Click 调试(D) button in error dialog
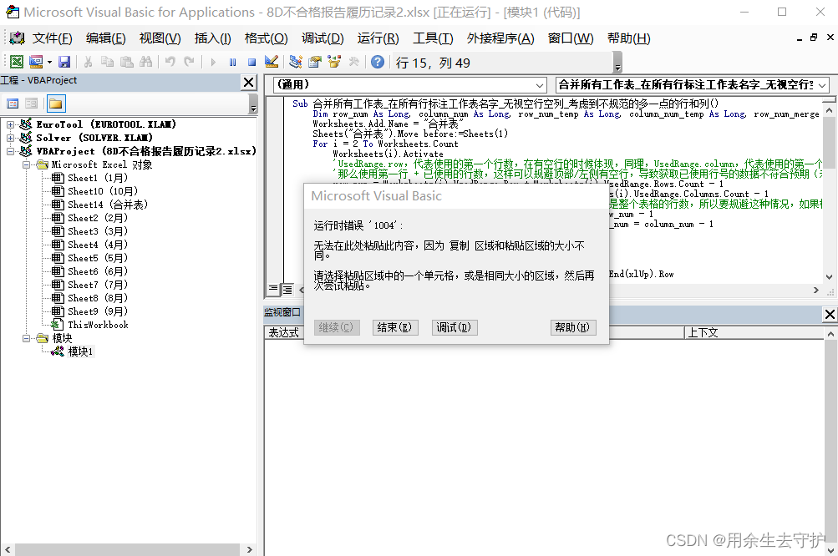This screenshot has width=838, height=556. (455, 327)
